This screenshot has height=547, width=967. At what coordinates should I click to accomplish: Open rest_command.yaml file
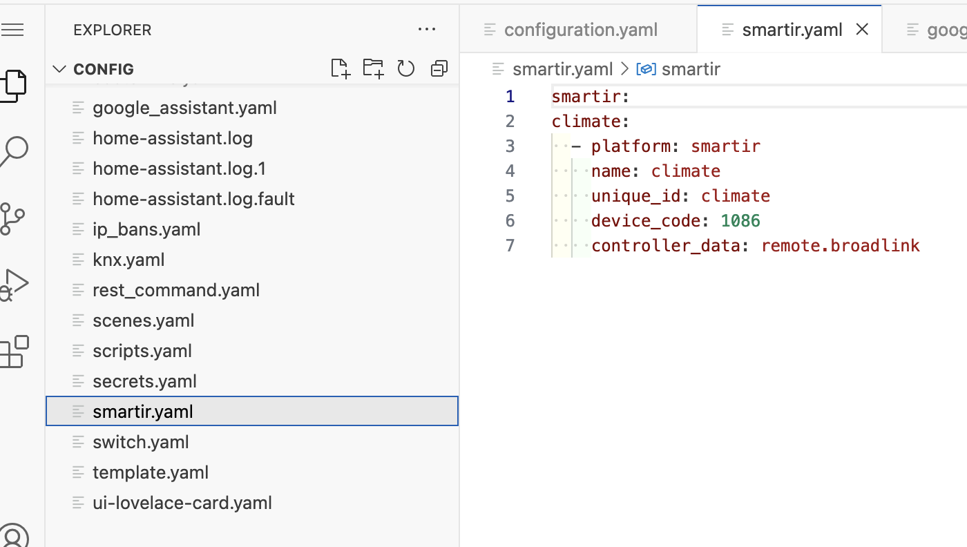(252, 290)
